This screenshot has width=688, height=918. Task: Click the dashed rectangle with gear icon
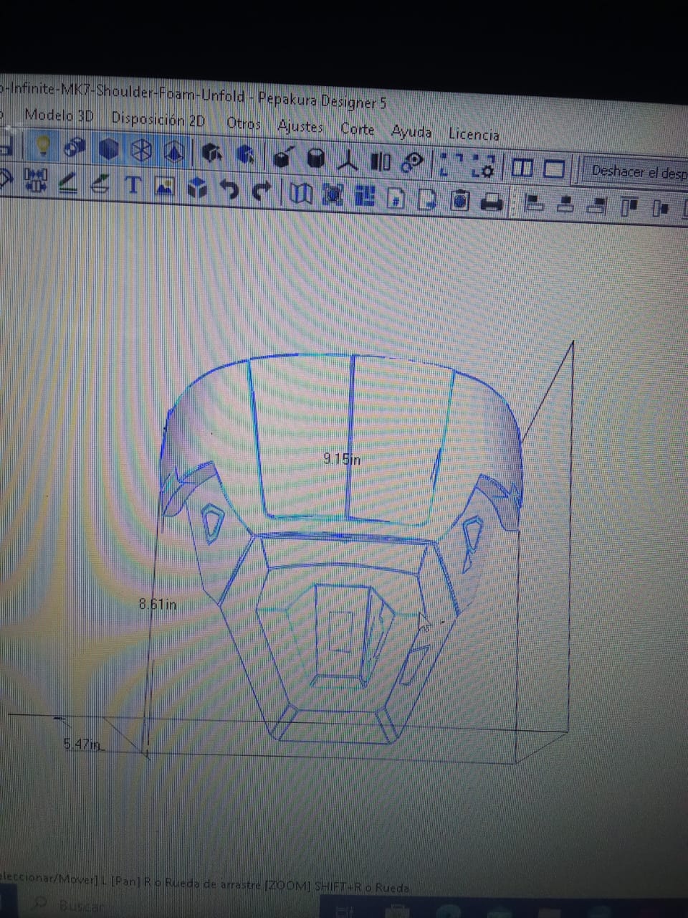tap(484, 166)
